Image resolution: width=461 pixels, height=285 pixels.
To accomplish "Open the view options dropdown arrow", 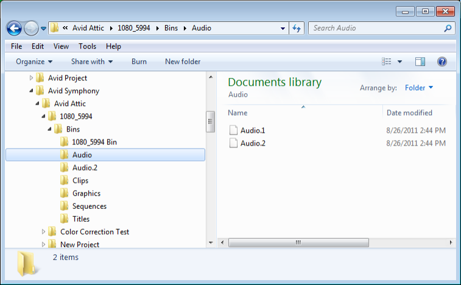I will click(x=399, y=62).
